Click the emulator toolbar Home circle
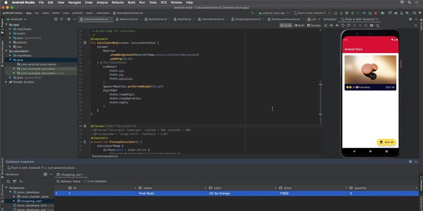423x211 pixels. tap(360, 26)
